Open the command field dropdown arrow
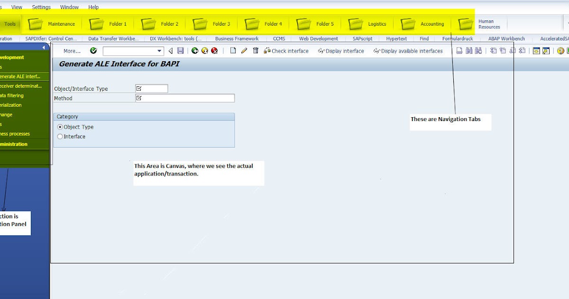Image resolution: width=569 pixels, height=299 pixels. (x=159, y=51)
